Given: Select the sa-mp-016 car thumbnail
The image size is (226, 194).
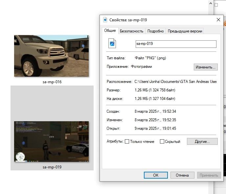Looking at the screenshot, I should point(52,56).
